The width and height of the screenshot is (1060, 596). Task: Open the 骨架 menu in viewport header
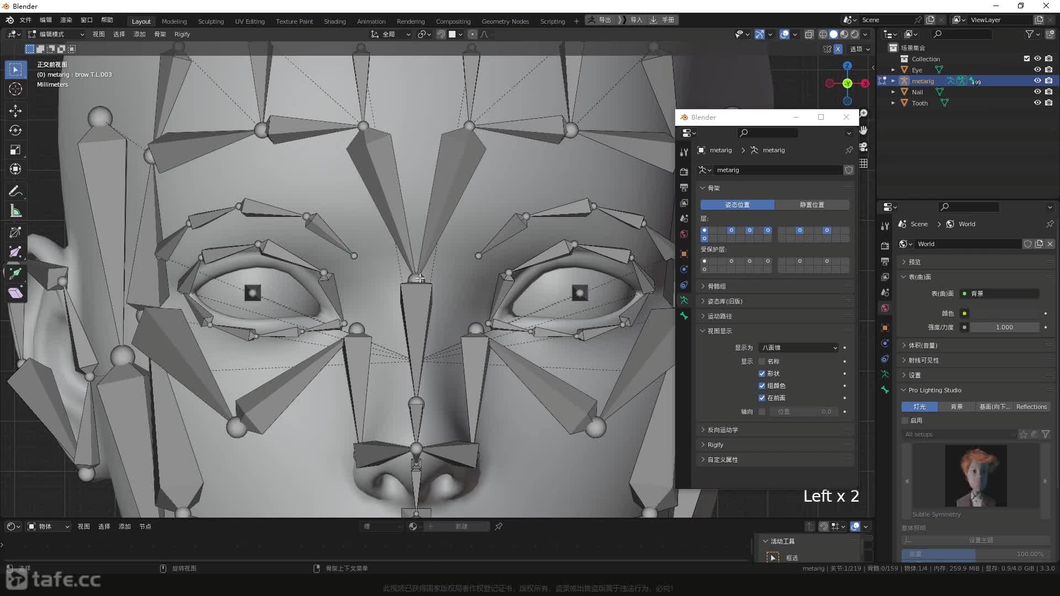[x=160, y=34]
